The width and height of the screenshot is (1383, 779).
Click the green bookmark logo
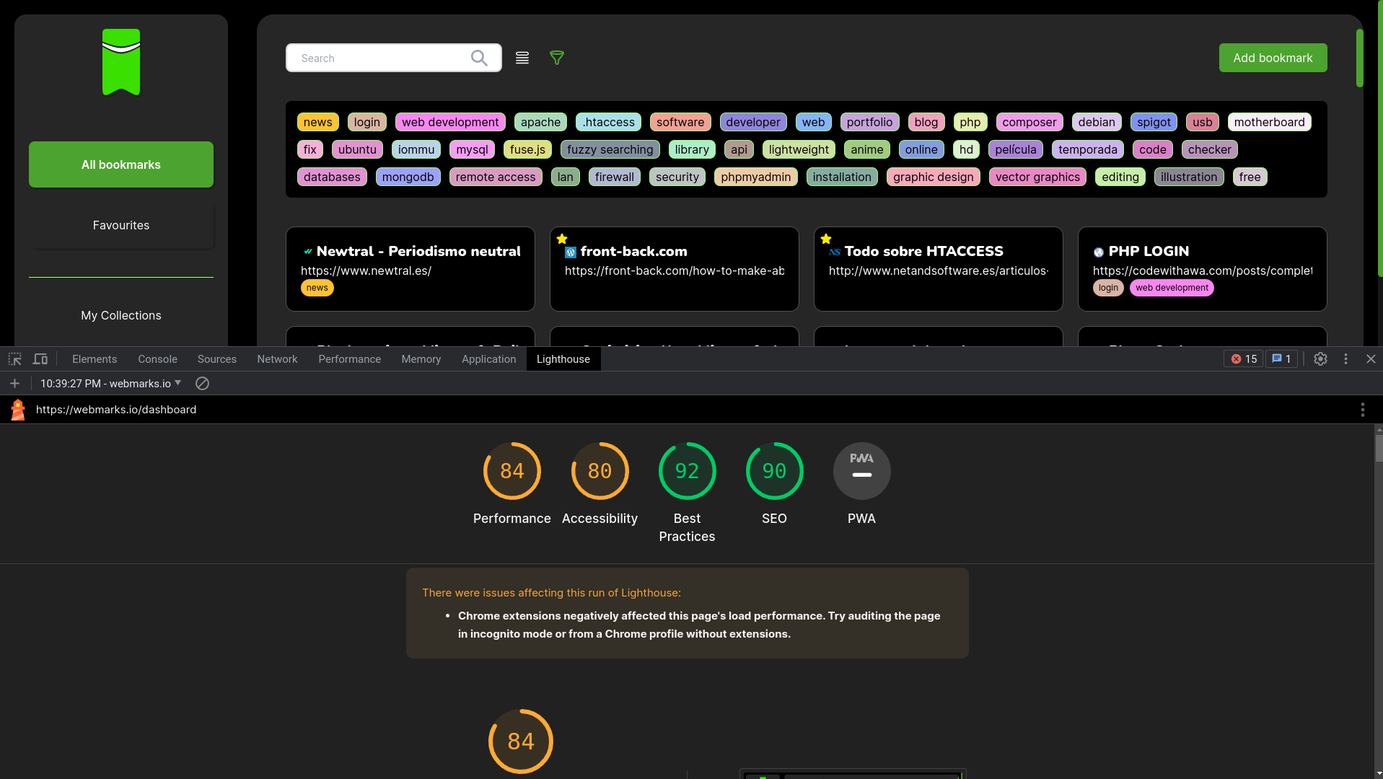point(121,62)
